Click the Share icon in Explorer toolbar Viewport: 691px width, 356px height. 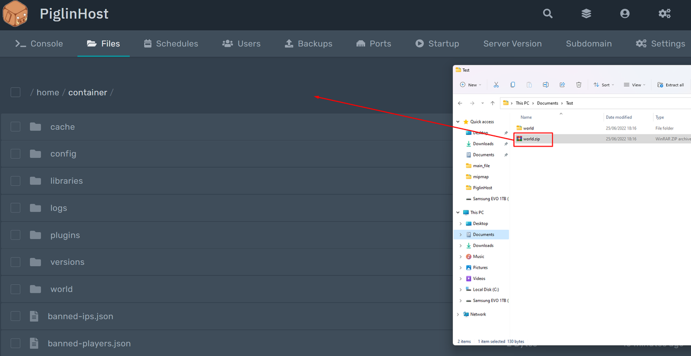click(x=562, y=85)
